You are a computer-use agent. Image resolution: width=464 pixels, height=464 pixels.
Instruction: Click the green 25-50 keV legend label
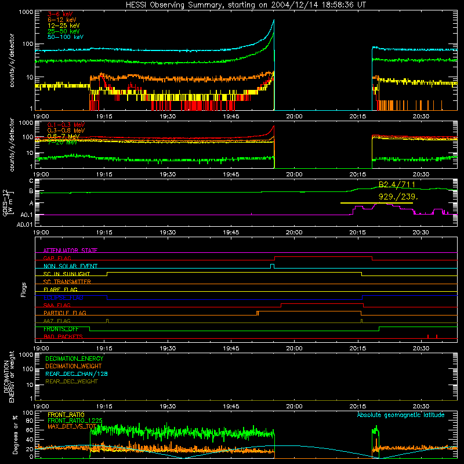tap(63, 31)
